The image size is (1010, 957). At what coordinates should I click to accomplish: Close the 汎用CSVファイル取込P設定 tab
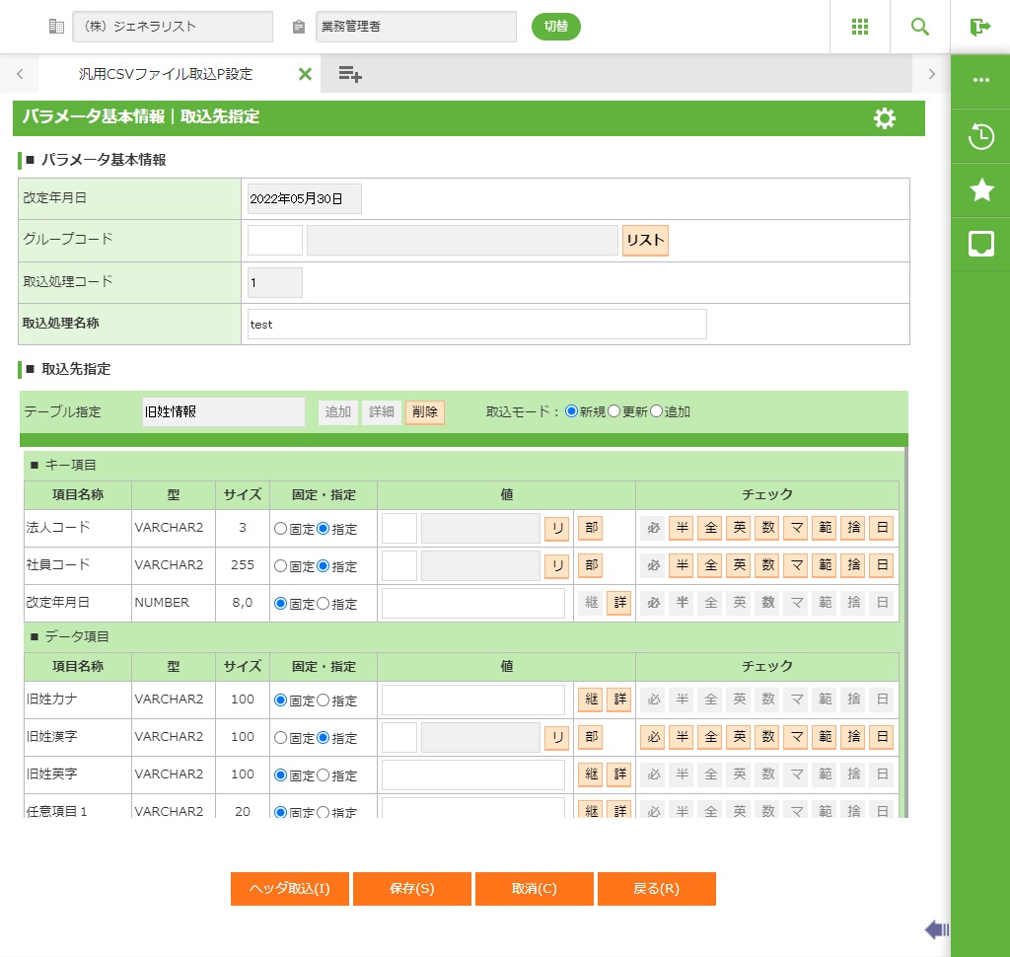point(305,74)
